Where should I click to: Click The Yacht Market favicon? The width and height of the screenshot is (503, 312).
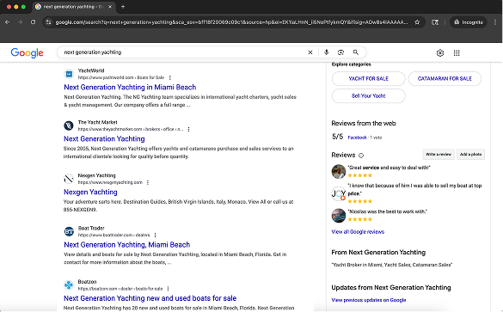[69, 125]
